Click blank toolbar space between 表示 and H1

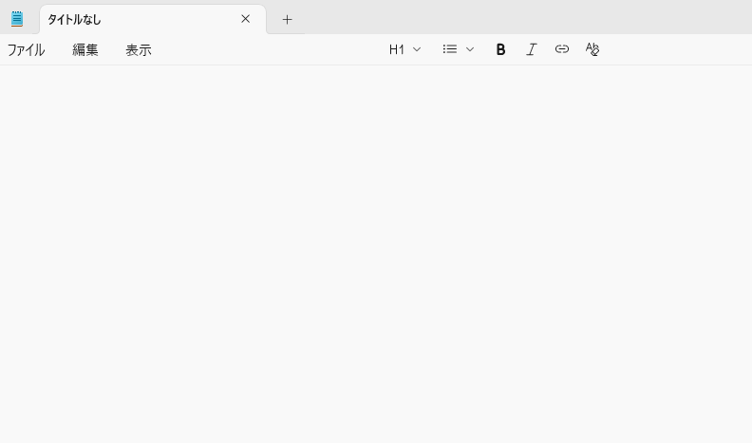[266, 50]
